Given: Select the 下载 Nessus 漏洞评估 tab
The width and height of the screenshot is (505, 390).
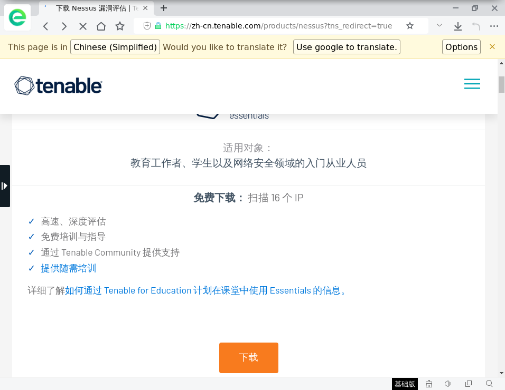Looking at the screenshot, I should 96,8.
